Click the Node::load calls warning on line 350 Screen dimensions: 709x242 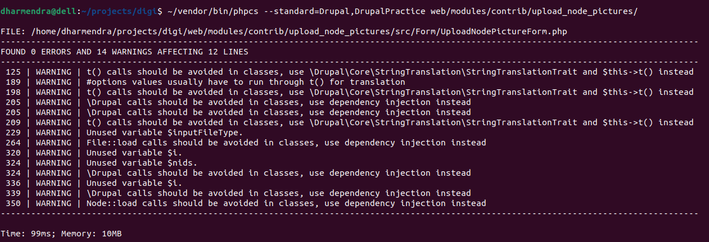point(286,203)
